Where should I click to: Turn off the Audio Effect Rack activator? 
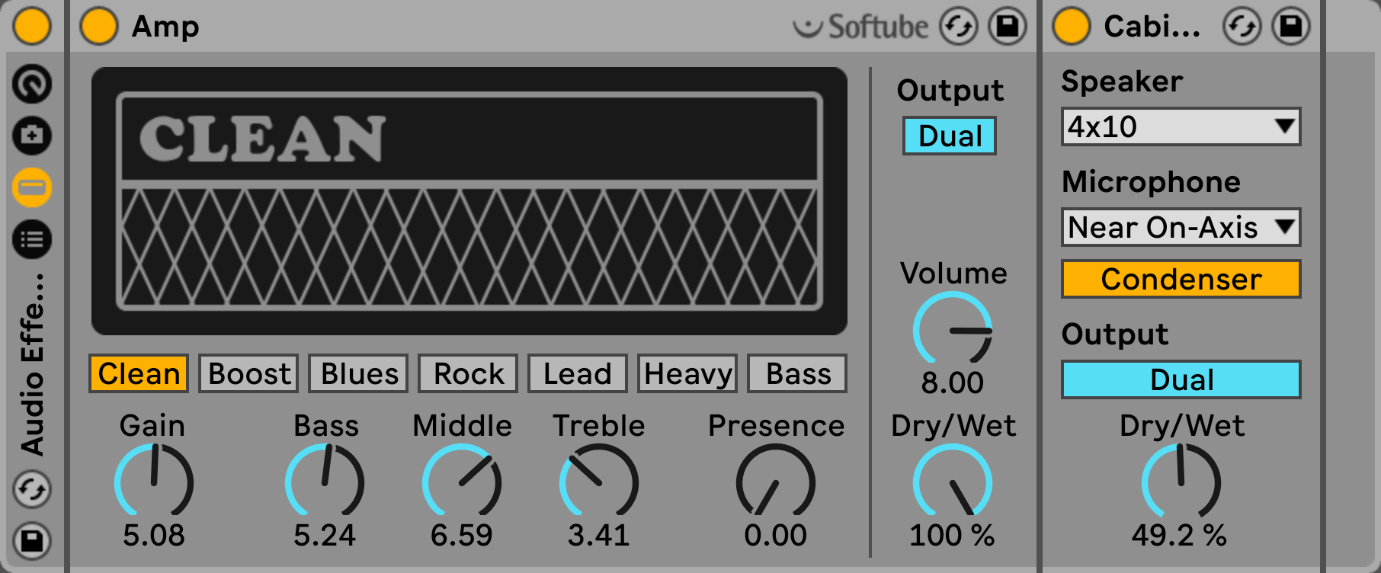coord(32,27)
